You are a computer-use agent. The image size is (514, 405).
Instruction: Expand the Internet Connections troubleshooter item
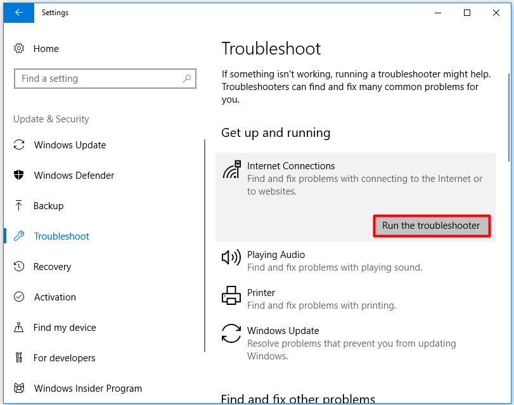tap(356, 178)
